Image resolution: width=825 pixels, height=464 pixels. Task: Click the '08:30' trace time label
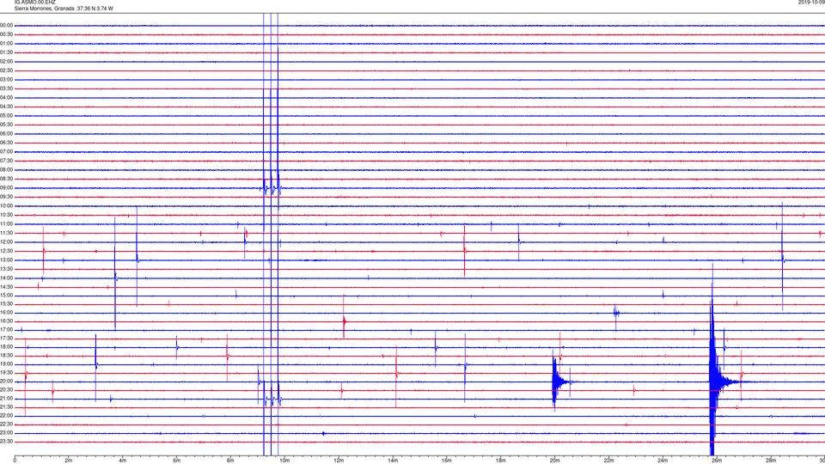click(6, 179)
